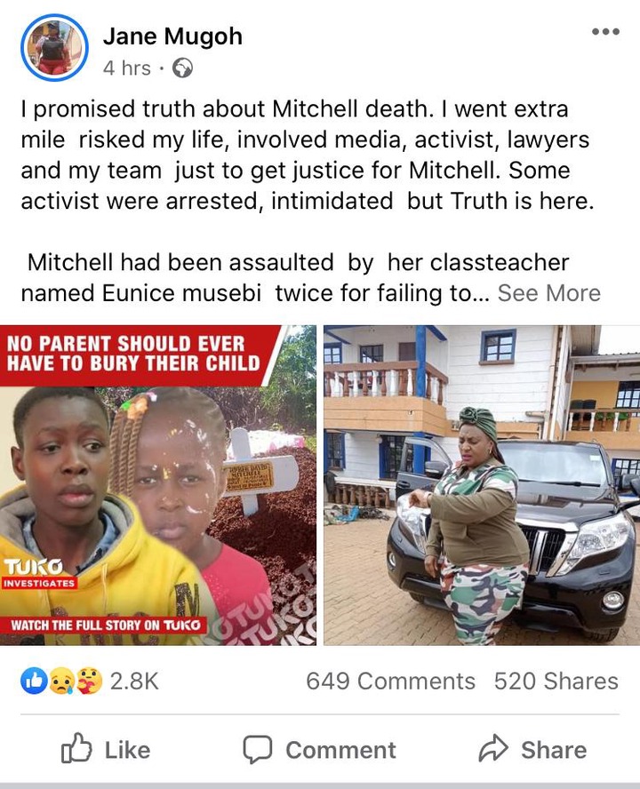View the 2.8K reactions list
640x789 pixels.
134,681
